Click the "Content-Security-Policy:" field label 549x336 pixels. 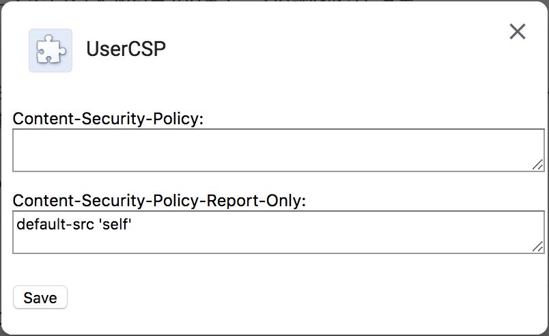(x=108, y=119)
